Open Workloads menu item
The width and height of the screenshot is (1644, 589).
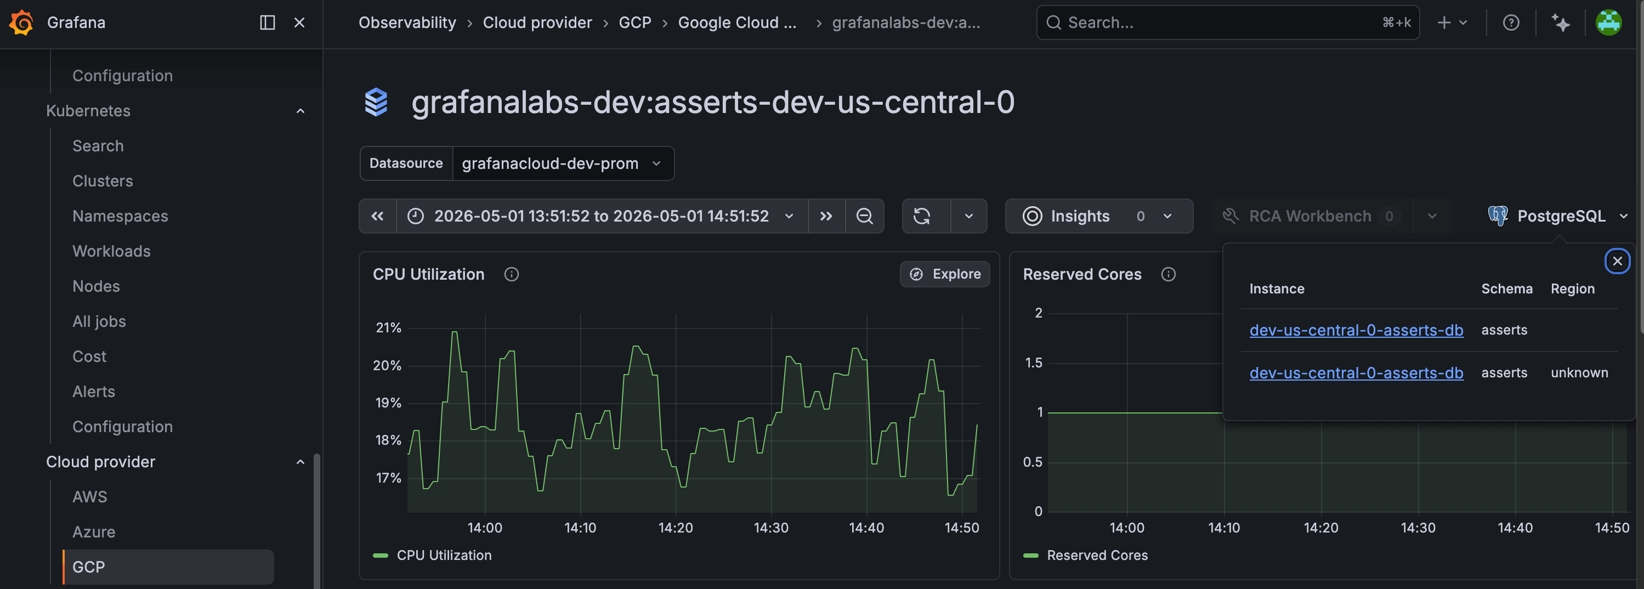pos(111,251)
